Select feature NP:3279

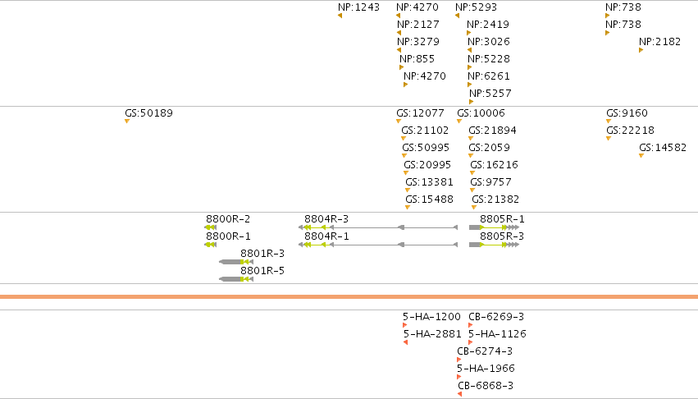(x=418, y=42)
